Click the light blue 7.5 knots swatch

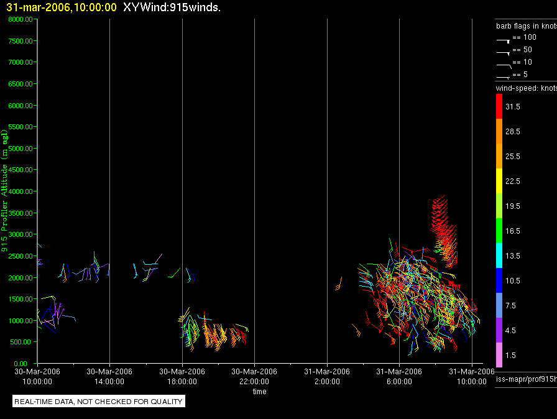point(499,305)
